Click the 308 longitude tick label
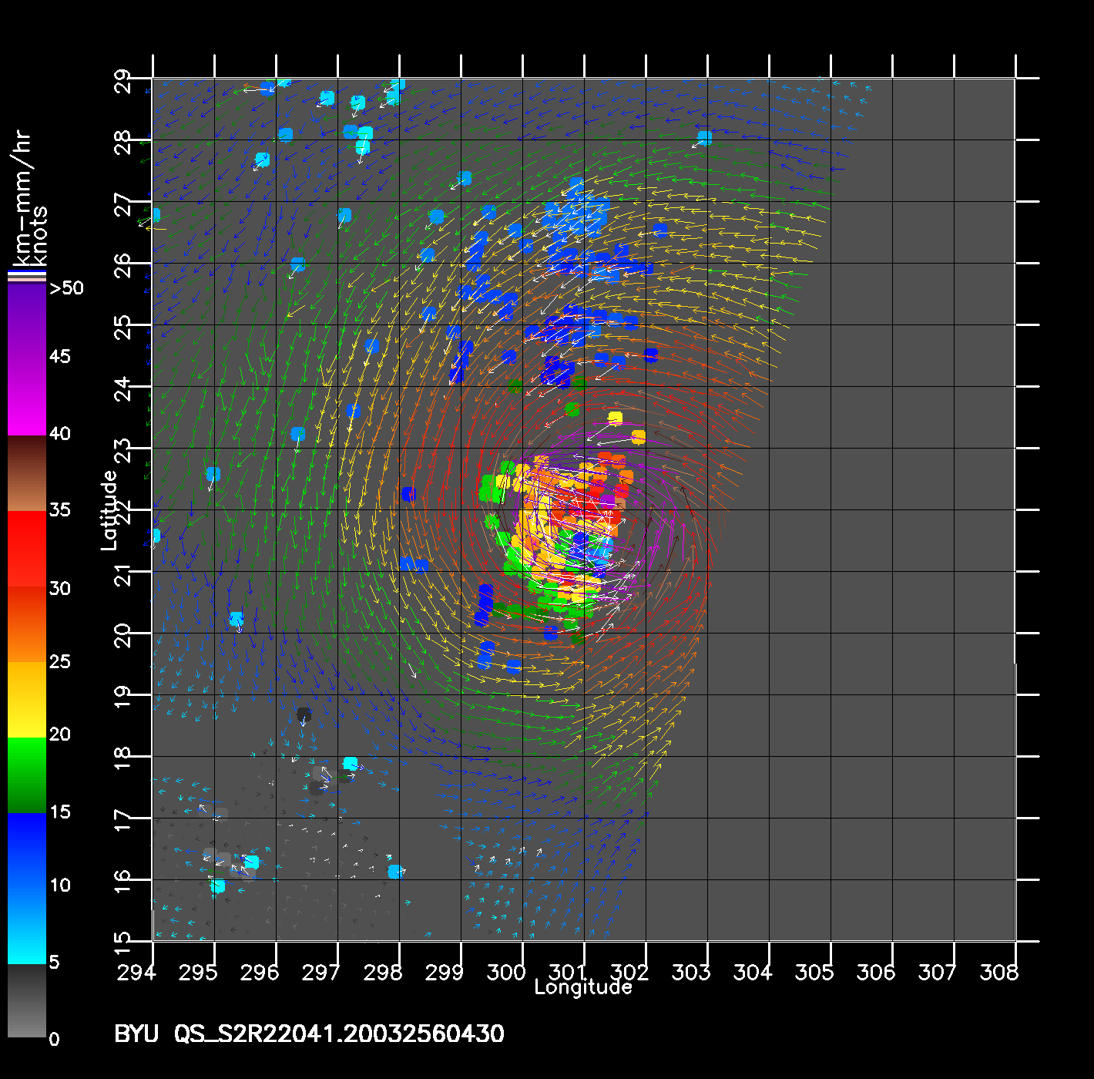 click(x=999, y=973)
